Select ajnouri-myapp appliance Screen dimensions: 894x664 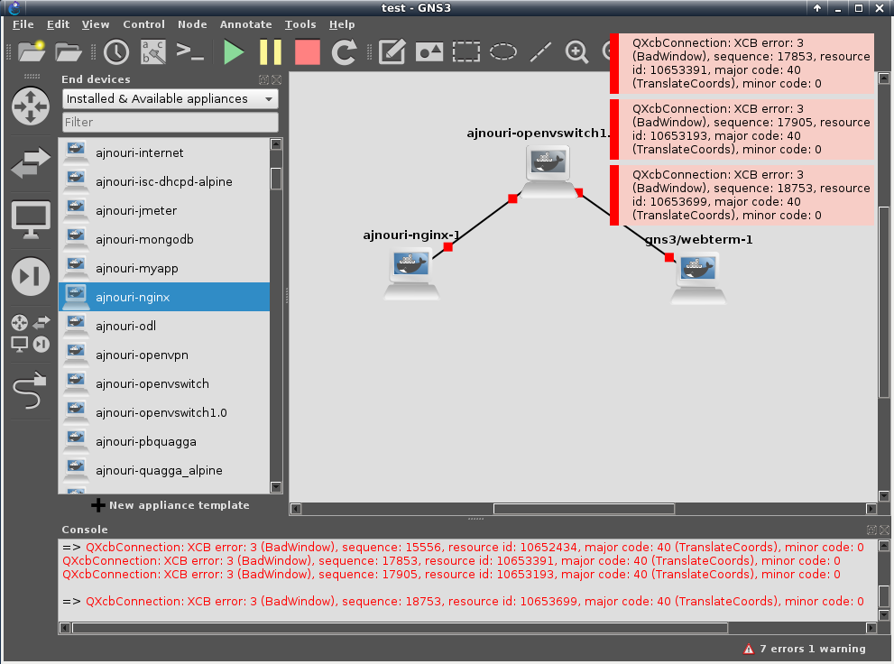tap(164, 268)
